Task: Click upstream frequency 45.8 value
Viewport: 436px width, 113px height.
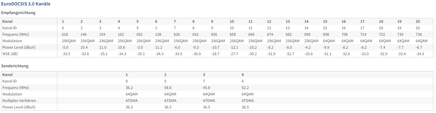Action: click(x=207, y=88)
